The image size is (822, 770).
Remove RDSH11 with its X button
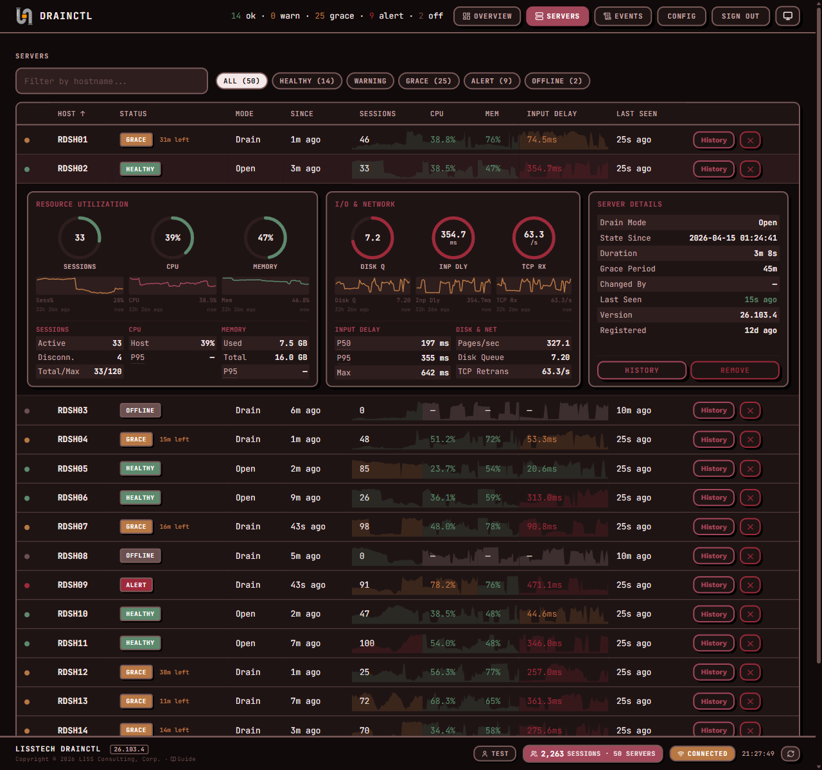750,643
